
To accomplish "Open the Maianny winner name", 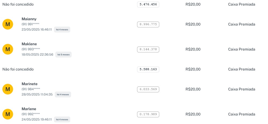I will (29, 19).
